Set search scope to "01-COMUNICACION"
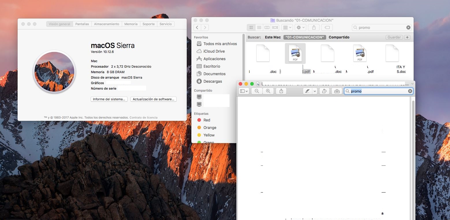This screenshot has width=450, height=220. pos(305,37)
